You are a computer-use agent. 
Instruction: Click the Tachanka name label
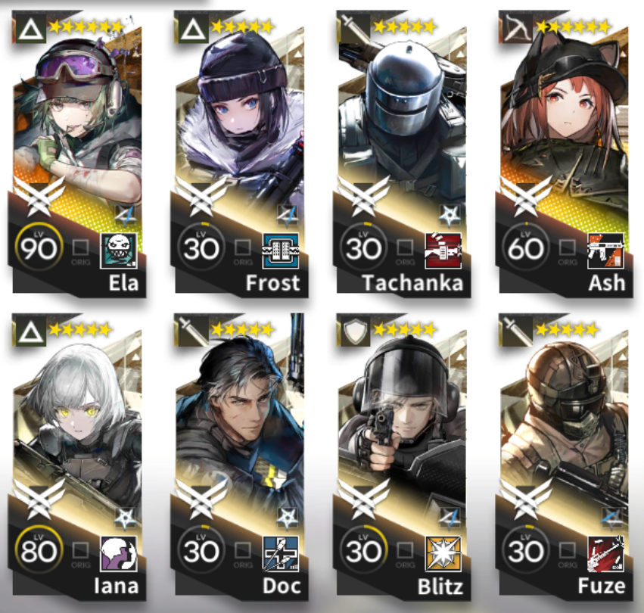[x=412, y=283]
